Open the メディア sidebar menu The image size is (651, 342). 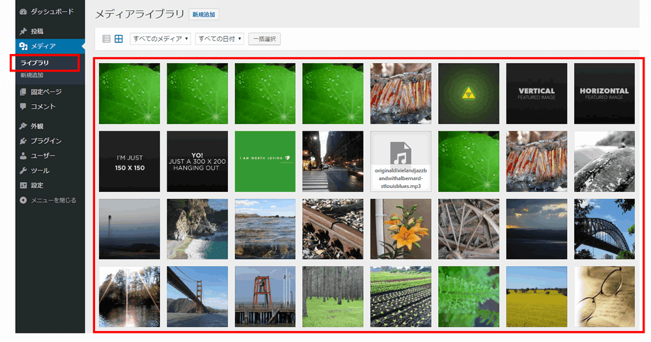[43, 46]
